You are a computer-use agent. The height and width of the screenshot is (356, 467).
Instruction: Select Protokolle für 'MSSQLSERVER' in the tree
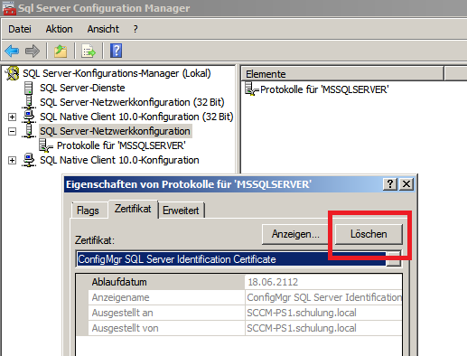click(x=121, y=145)
